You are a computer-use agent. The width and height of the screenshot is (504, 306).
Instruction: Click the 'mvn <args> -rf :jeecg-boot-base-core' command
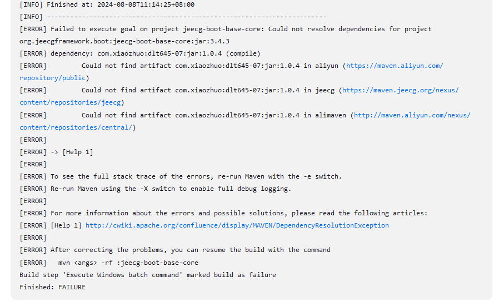point(128,263)
